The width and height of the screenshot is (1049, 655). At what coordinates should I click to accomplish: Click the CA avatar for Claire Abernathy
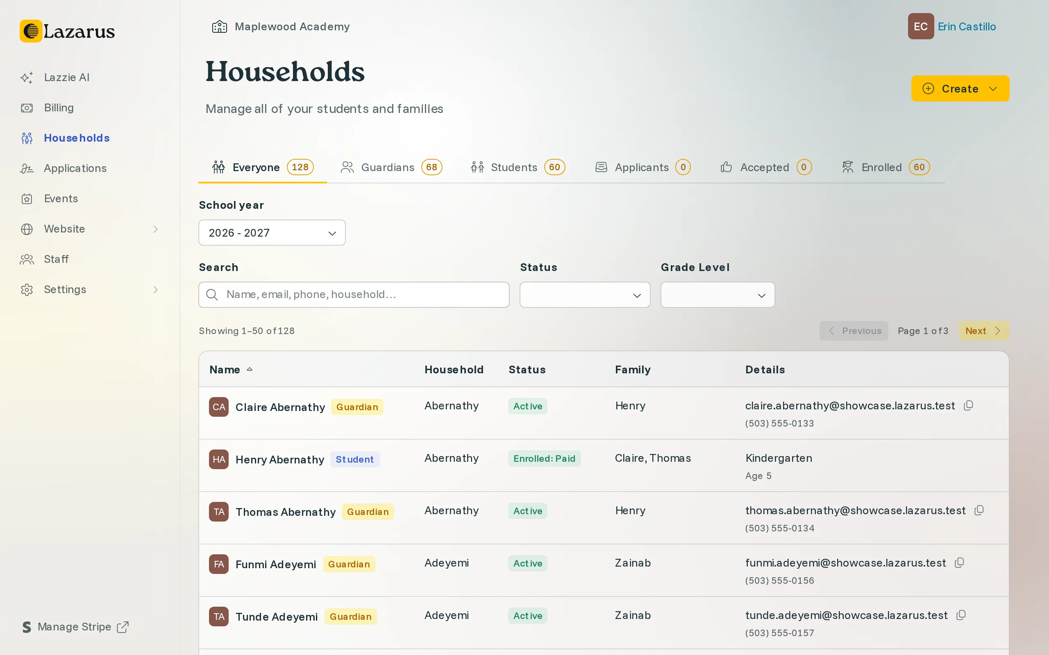pyautogui.click(x=218, y=407)
